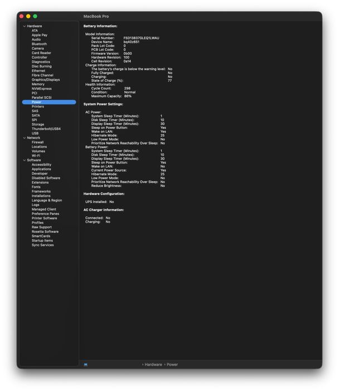Image resolution: width=339 pixels, height=391 pixels.
Task: Click the Cycle Count value 298
Action: (x=127, y=88)
